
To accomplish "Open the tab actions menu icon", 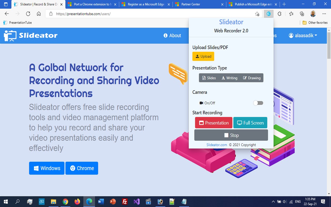I will pos(6,4).
